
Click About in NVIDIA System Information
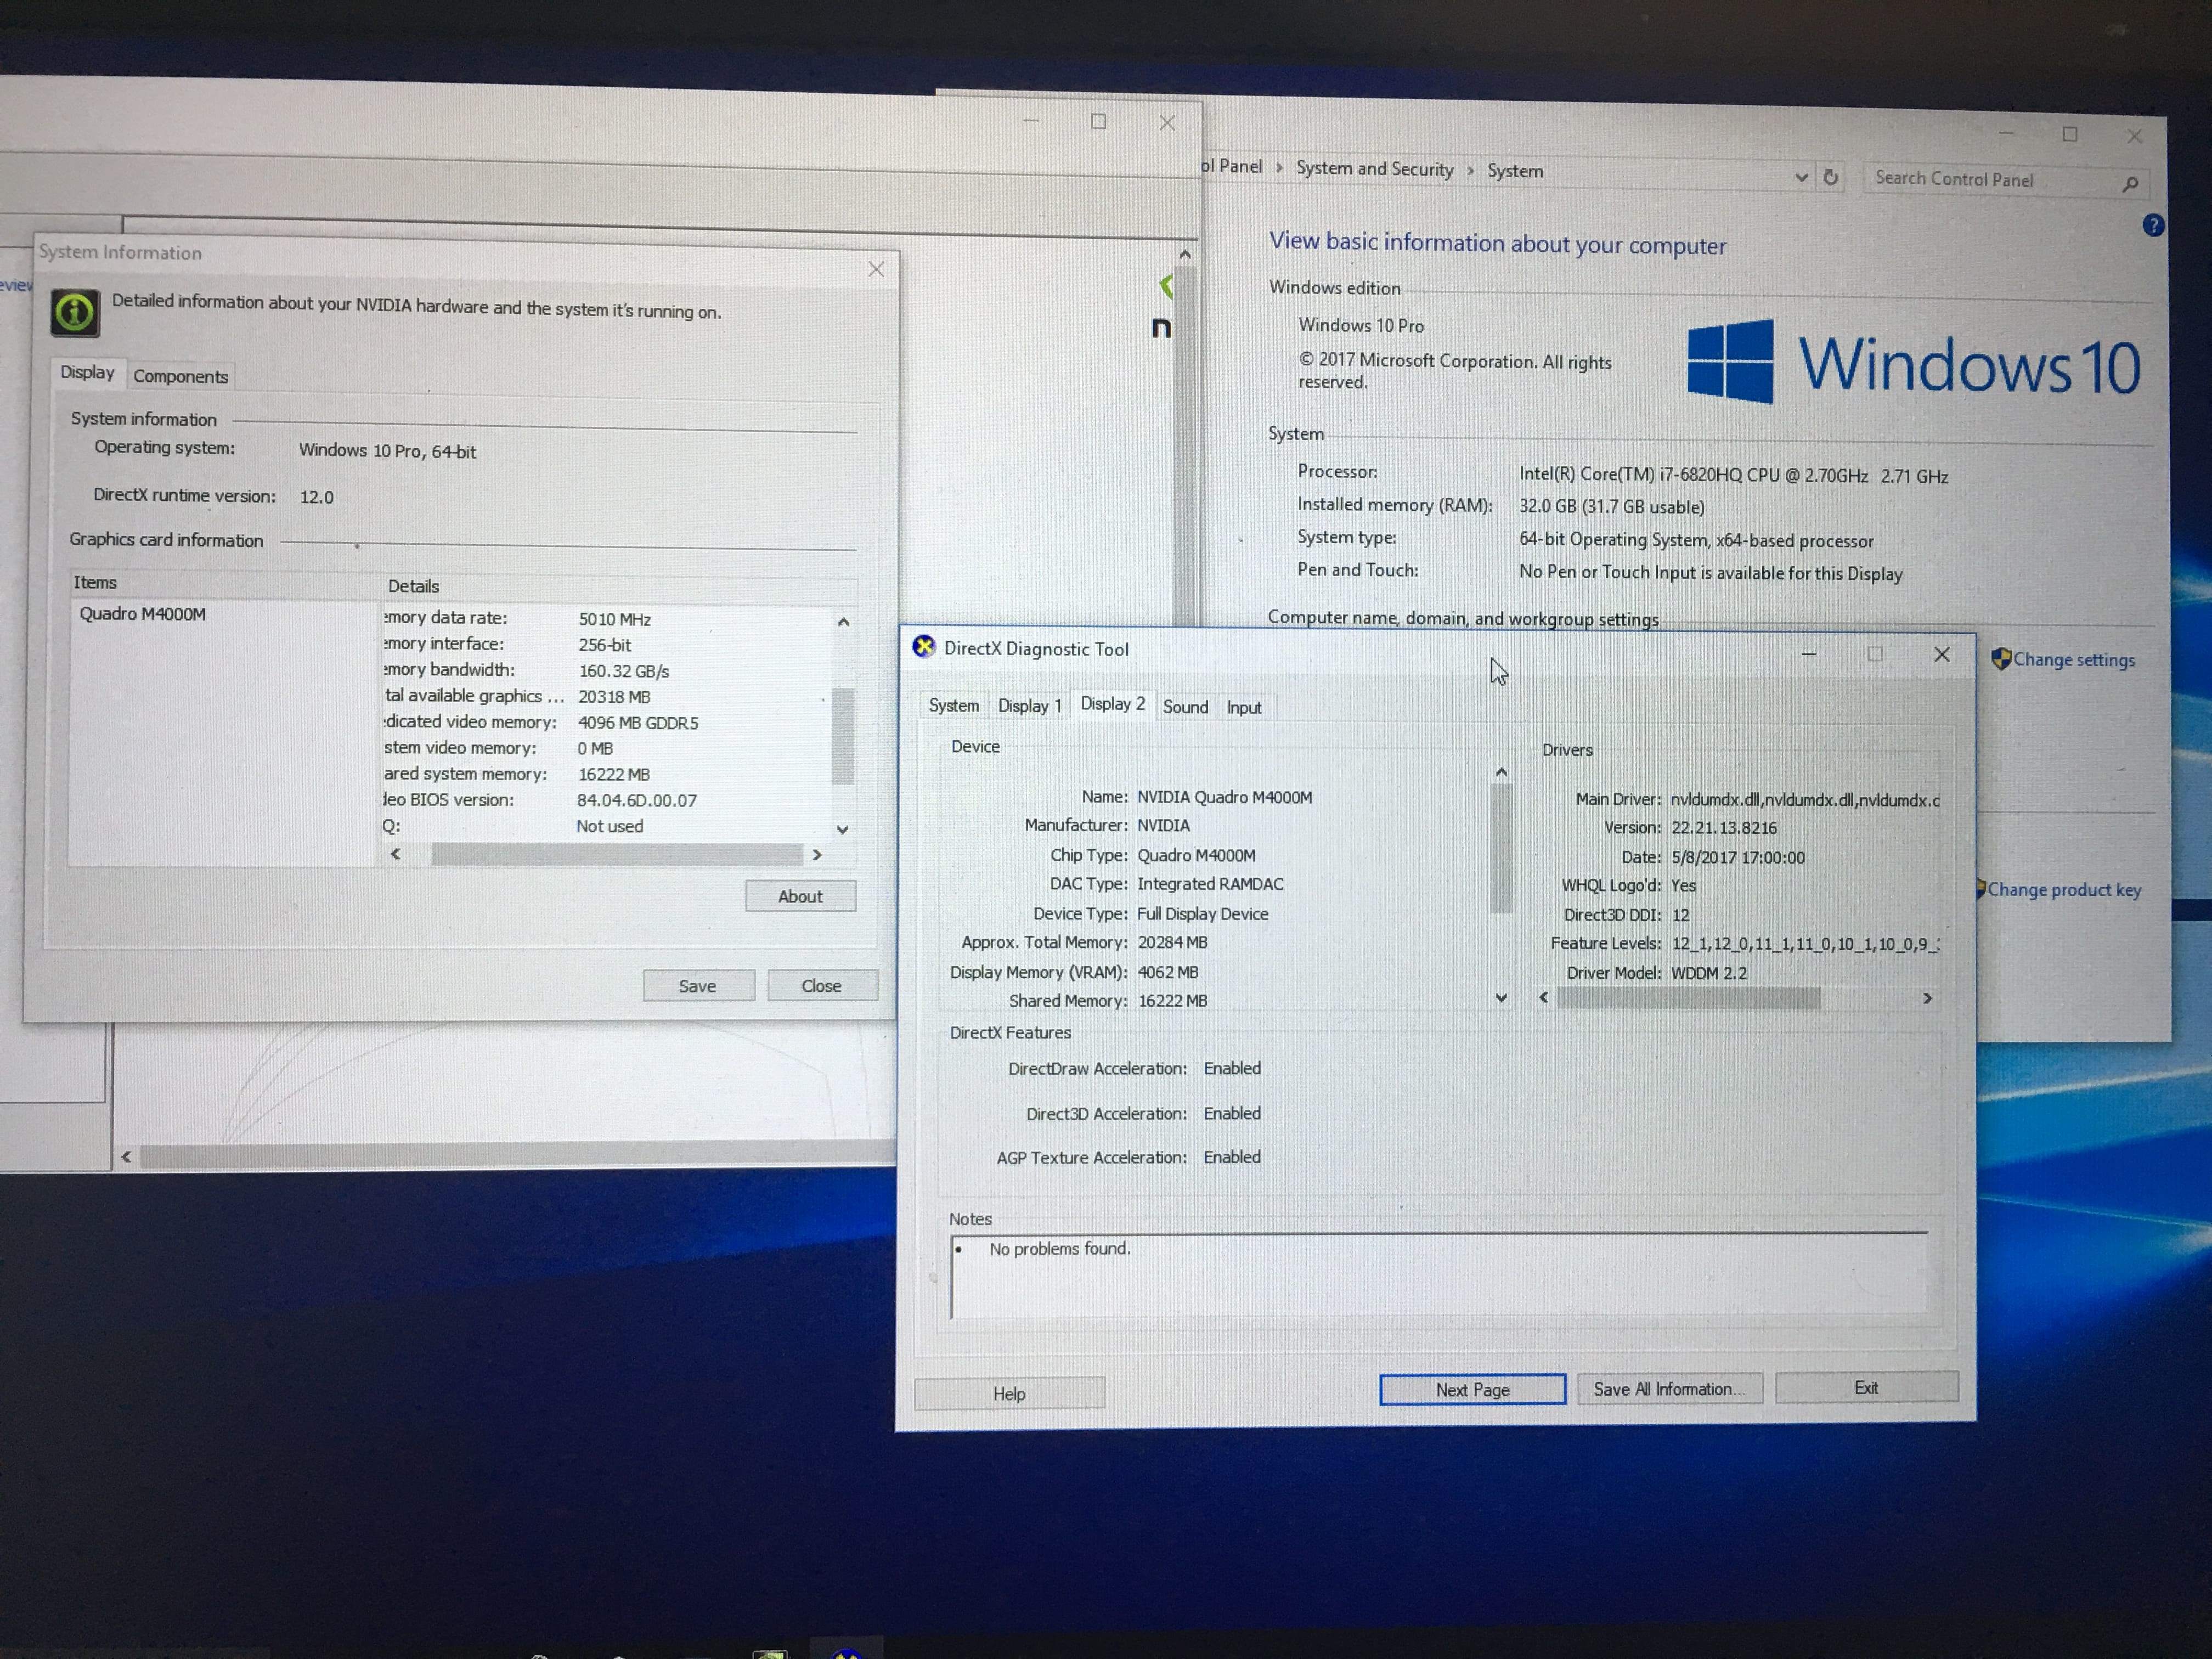[800, 896]
